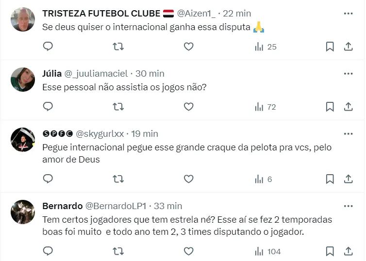Expand the menu on skygurlxx's tweet
The image size is (366, 261).
pyautogui.click(x=348, y=133)
